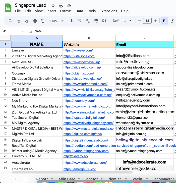Open the Extensions menu

108,11
